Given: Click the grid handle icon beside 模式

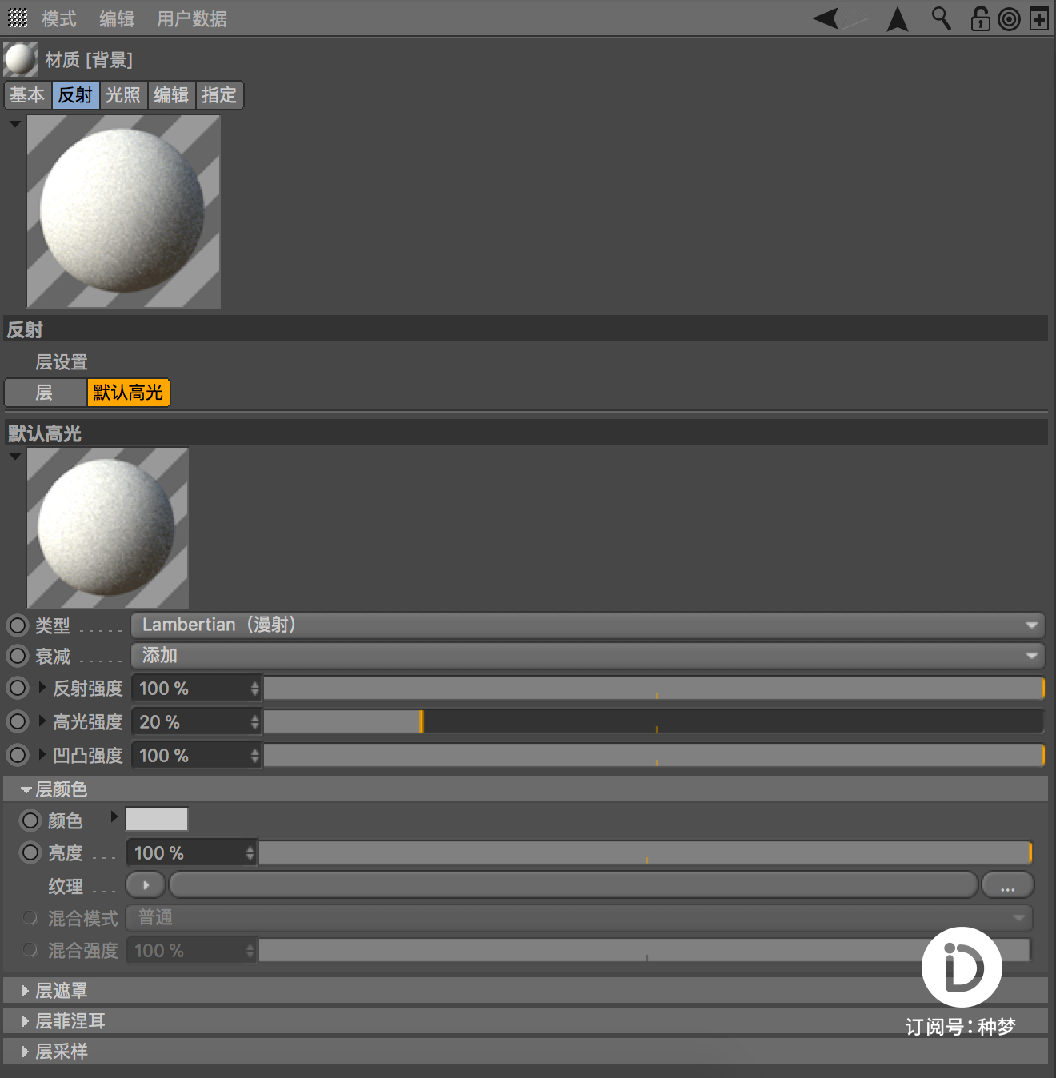Looking at the screenshot, I should coord(18,18).
